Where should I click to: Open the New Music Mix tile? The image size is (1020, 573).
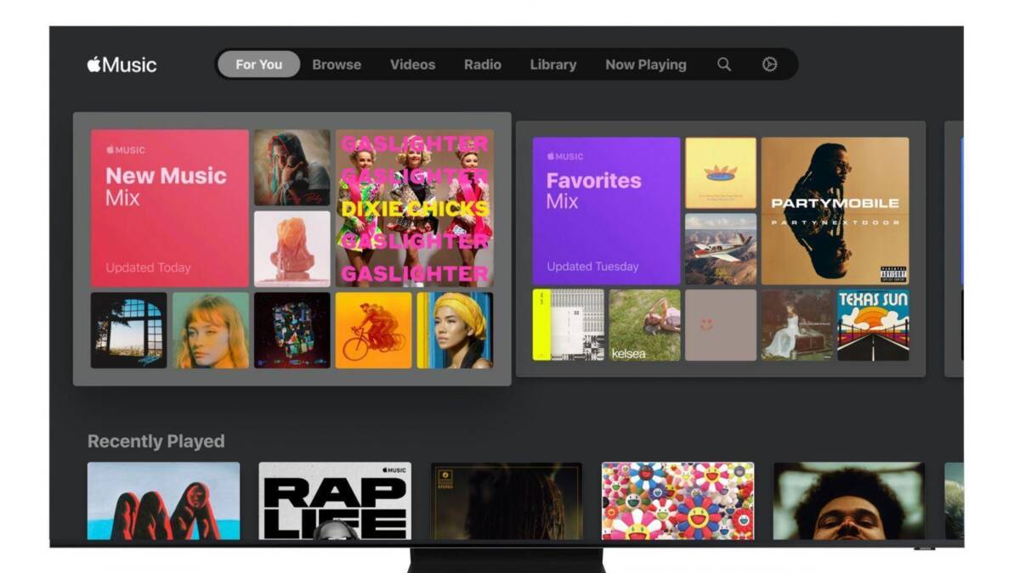click(170, 208)
